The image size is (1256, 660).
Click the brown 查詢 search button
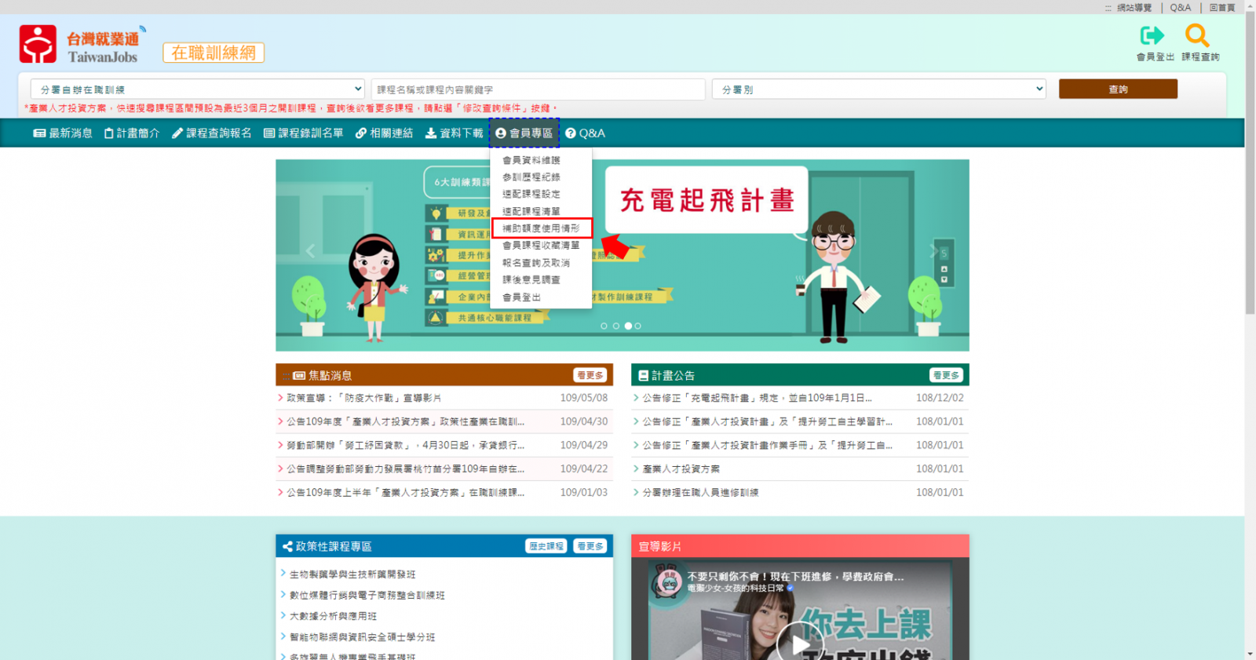(1117, 89)
